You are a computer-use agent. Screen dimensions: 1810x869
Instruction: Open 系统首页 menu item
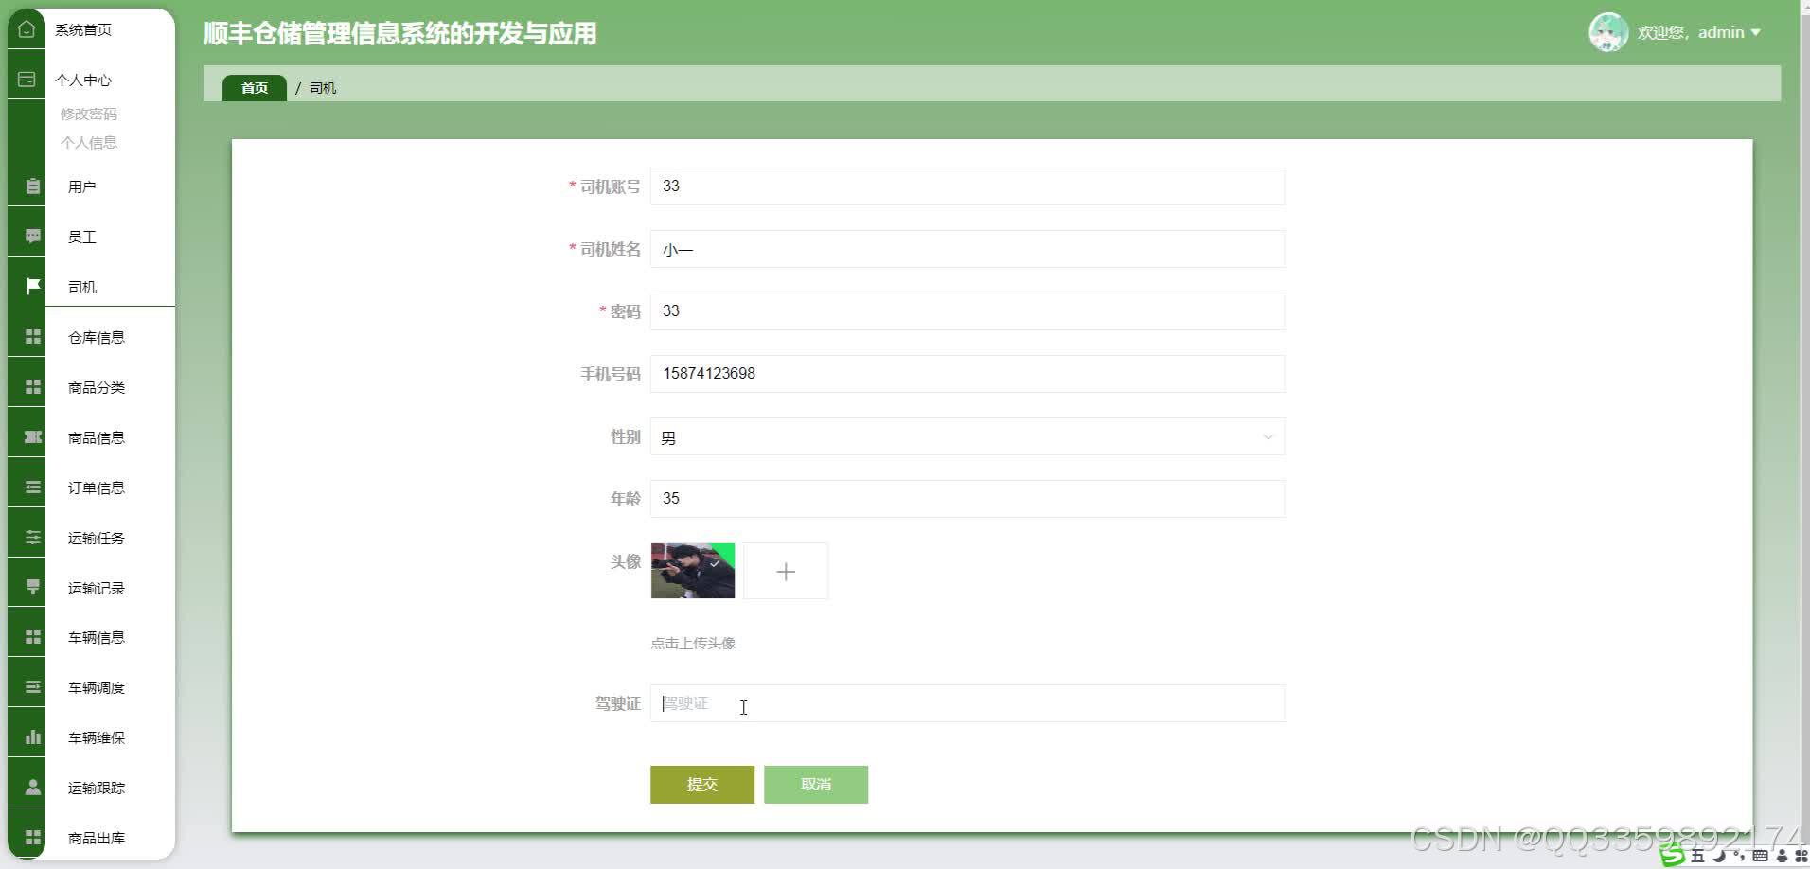point(83,29)
